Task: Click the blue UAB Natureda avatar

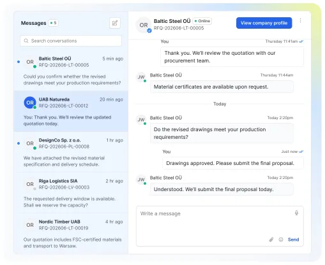Action: click(30, 103)
